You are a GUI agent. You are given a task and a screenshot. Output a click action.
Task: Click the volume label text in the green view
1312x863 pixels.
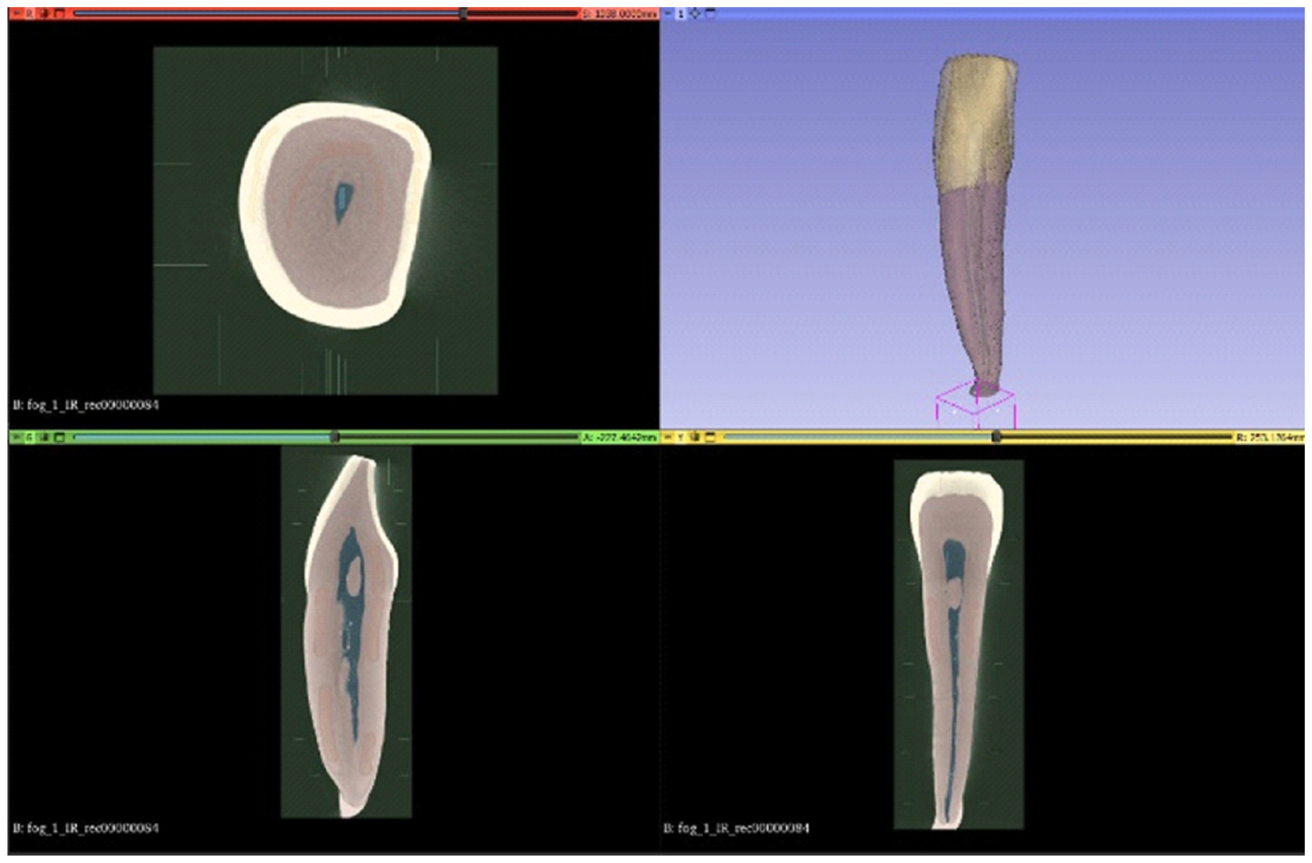86,828
